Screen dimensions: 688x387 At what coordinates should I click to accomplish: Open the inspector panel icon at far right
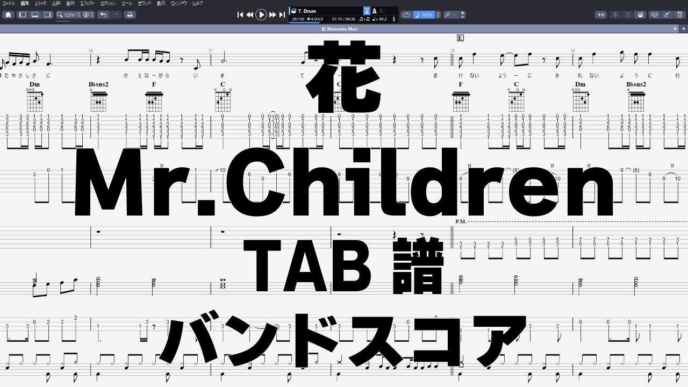pyautogui.click(x=678, y=15)
